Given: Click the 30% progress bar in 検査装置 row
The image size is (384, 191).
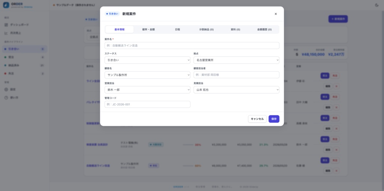Looking at the screenshot, I should pos(188,145).
